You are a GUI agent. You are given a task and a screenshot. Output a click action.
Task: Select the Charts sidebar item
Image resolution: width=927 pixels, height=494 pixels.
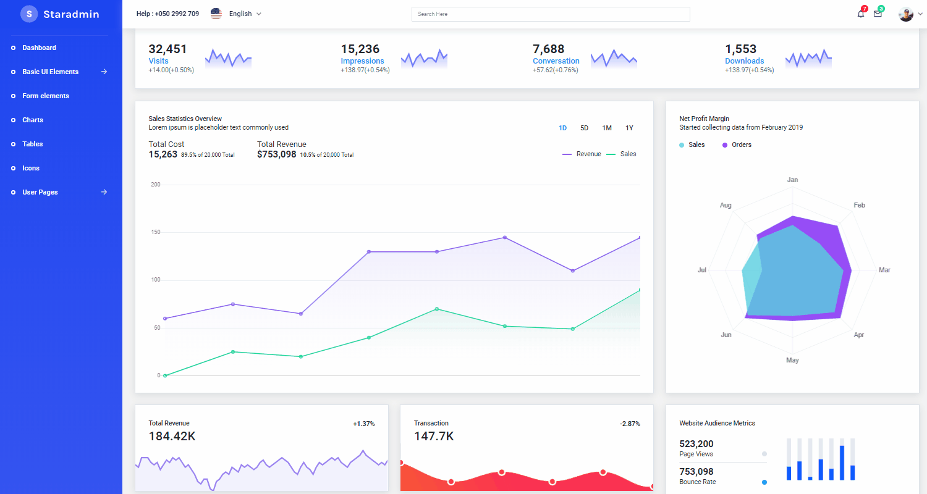tap(33, 120)
